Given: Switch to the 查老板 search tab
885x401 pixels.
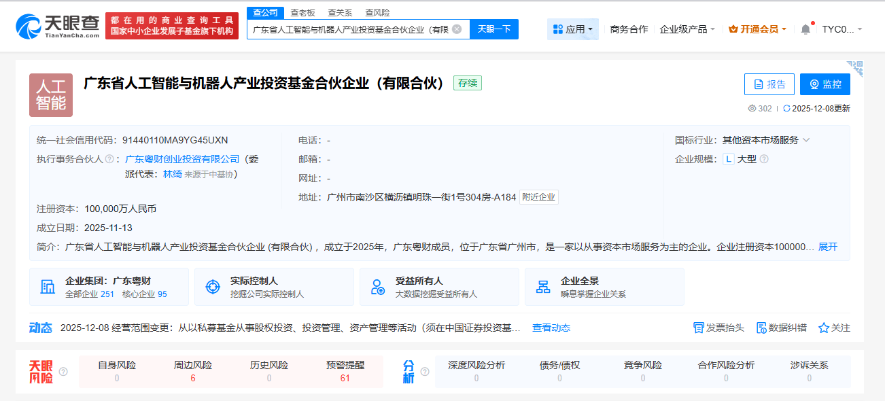Looking at the screenshot, I should [302, 12].
